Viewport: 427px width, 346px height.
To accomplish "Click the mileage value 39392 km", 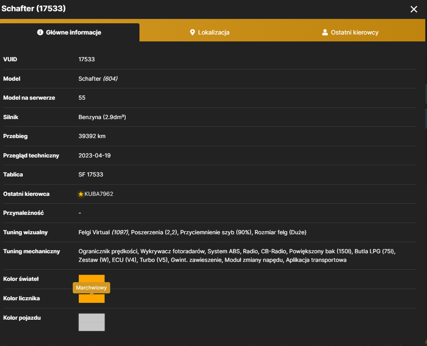I will pyautogui.click(x=92, y=136).
